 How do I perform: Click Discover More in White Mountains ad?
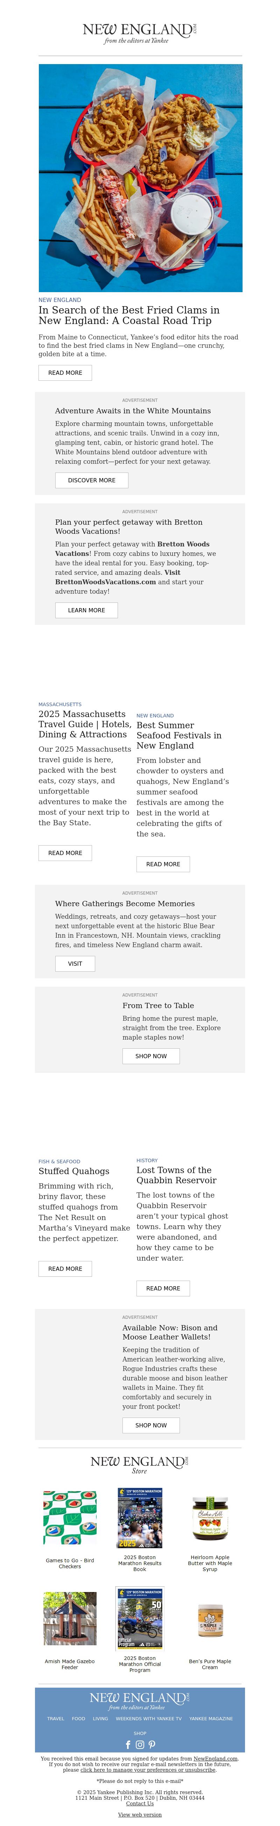[91, 481]
